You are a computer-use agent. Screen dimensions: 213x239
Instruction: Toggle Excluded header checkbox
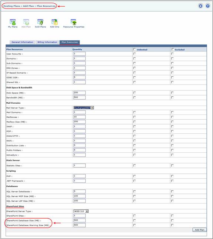coord(173,49)
